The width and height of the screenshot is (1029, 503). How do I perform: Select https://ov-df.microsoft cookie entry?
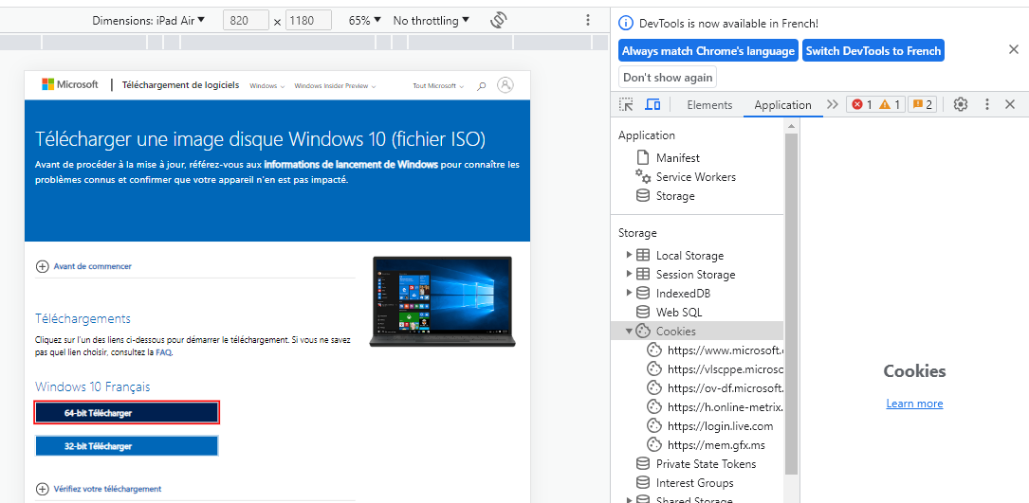[x=716, y=388]
